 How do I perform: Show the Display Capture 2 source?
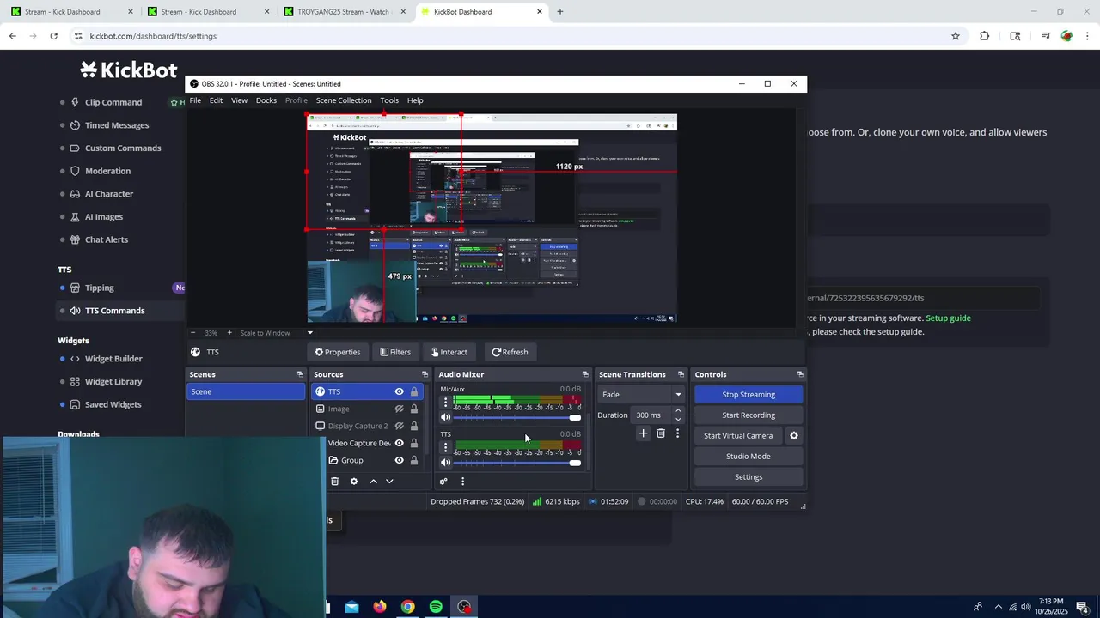399,426
